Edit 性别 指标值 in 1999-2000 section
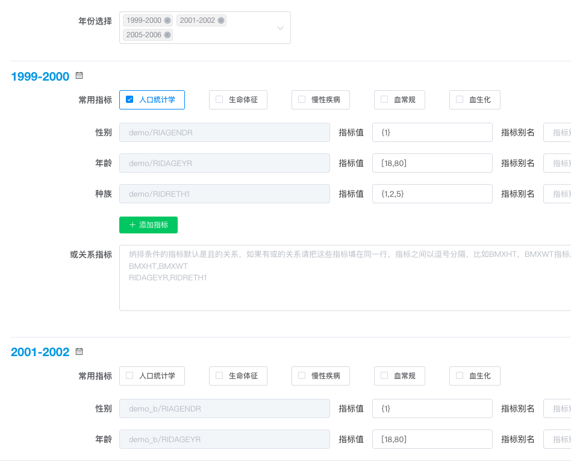Image resolution: width=571 pixels, height=462 pixels. click(432, 132)
